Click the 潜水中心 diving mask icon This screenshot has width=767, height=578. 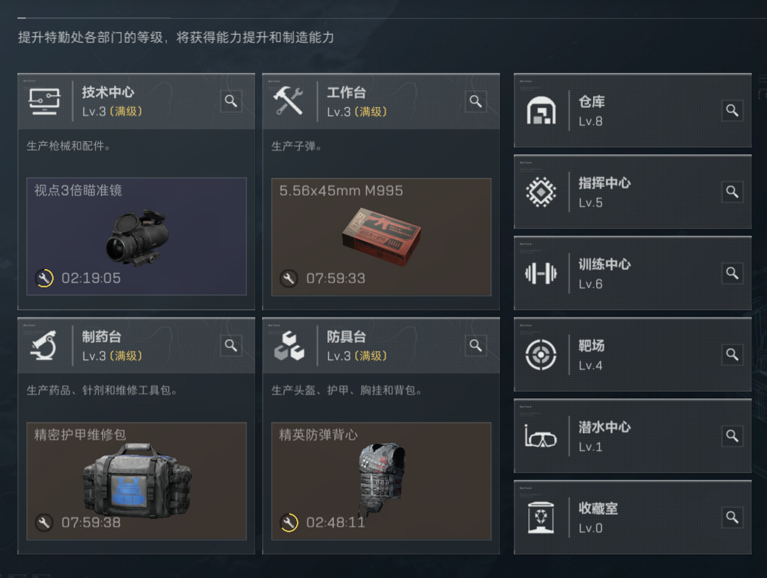tap(540, 436)
